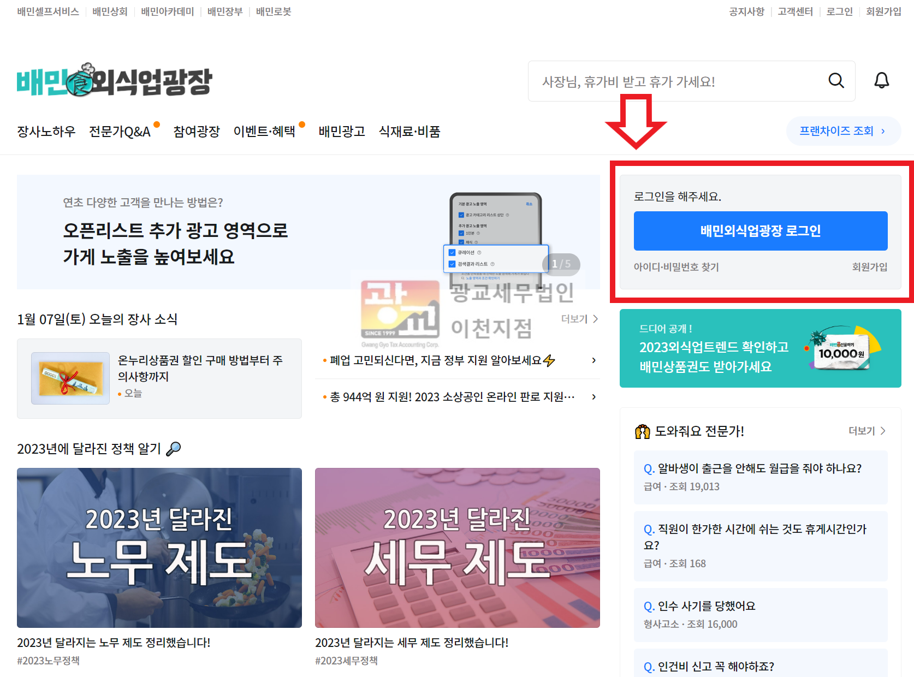Click 2023년에 달라진 정책 알기 heading
Viewport: 914px width, 677px height.
tap(89, 449)
